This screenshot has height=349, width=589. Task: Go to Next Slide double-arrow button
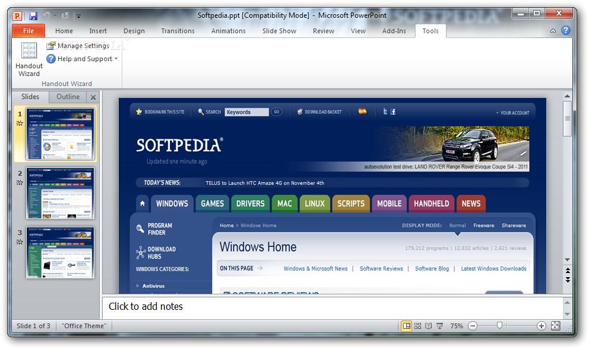[x=568, y=280]
